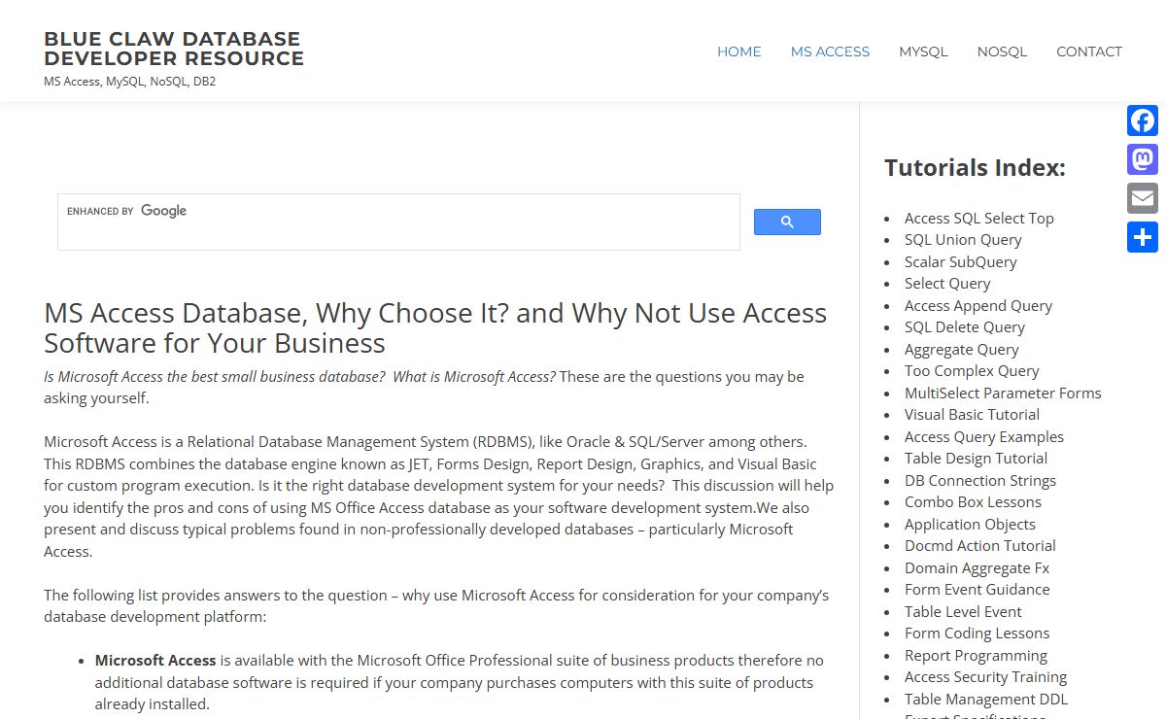Open the CONTACT menu item
The height and width of the screenshot is (719, 1166).
1089,51
